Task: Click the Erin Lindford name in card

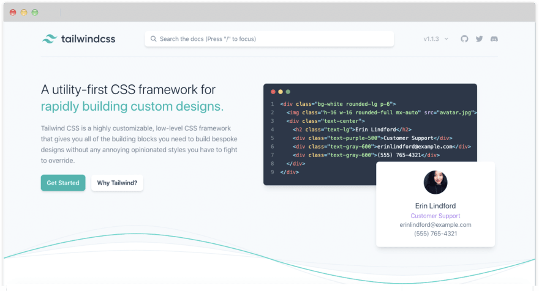Action: pyautogui.click(x=435, y=206)
